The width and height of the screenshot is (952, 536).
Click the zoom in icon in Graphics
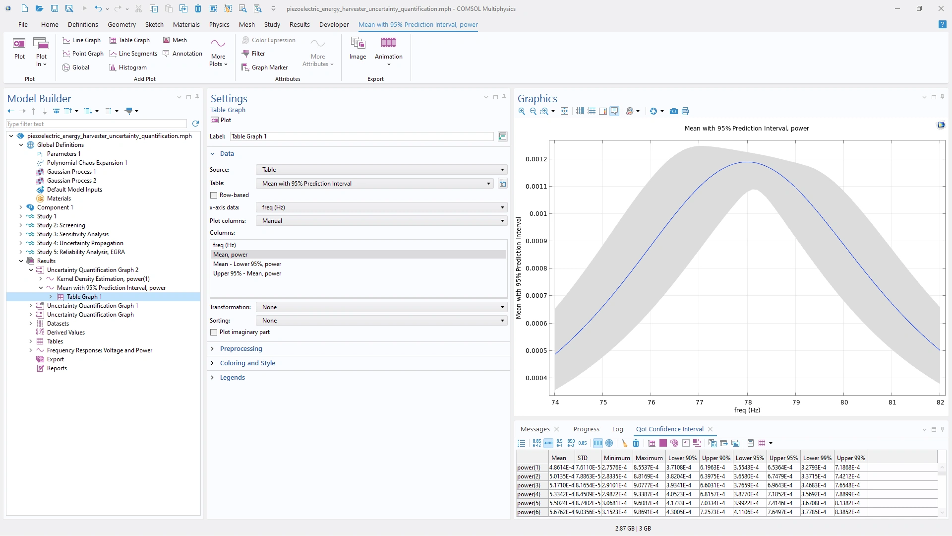pos(522,111)
